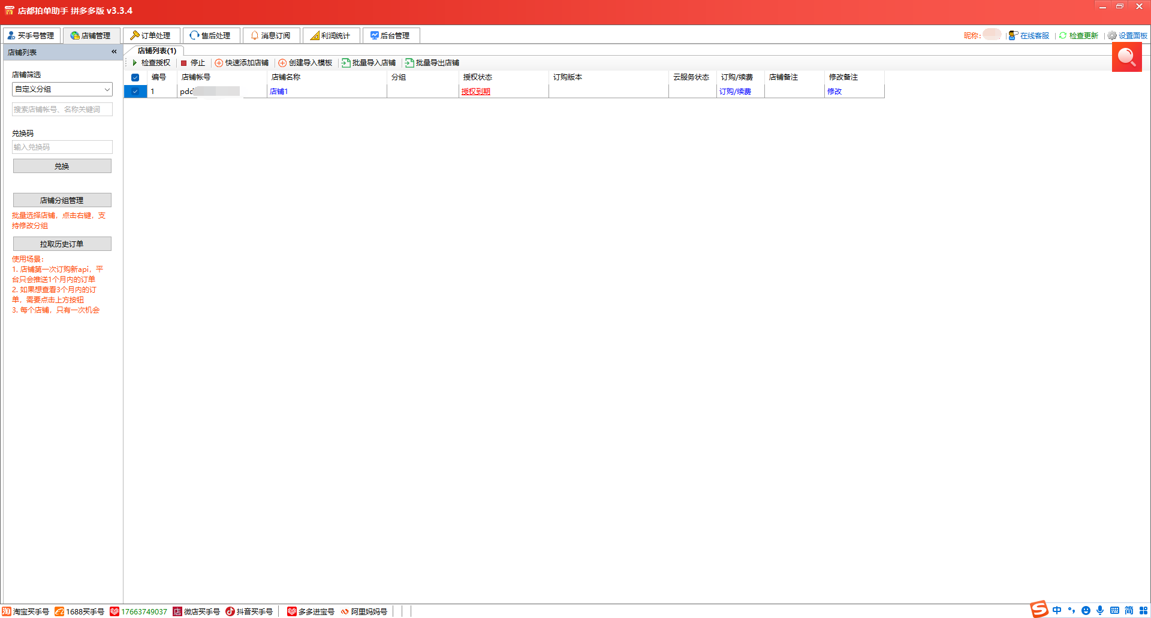Click 快速添加店铺 plus icon

click(x=219, y=63)
